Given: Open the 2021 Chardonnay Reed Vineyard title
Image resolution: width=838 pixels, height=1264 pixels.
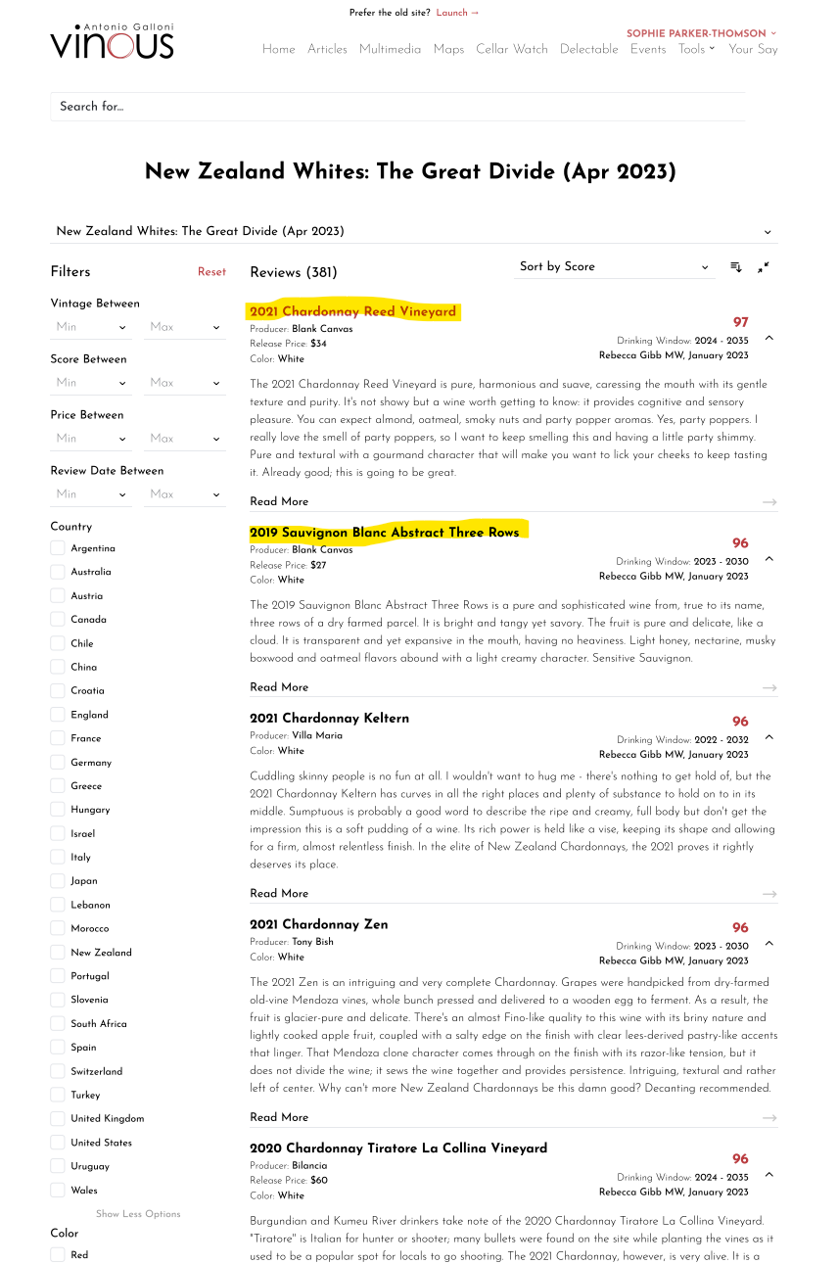Looking at the screenshot, I should pyautogui.click(x=352, y=311).
